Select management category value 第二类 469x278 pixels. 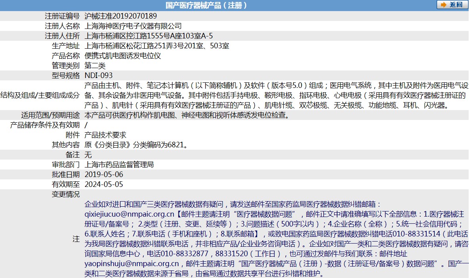pyautogui.click(x=95, y=65)
